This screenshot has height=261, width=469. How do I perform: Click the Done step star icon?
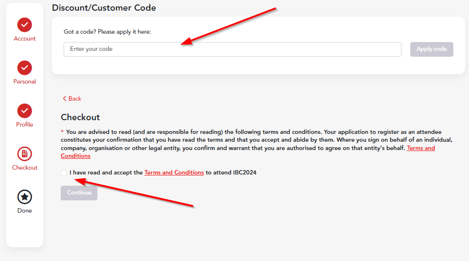(x=24, y=197)
